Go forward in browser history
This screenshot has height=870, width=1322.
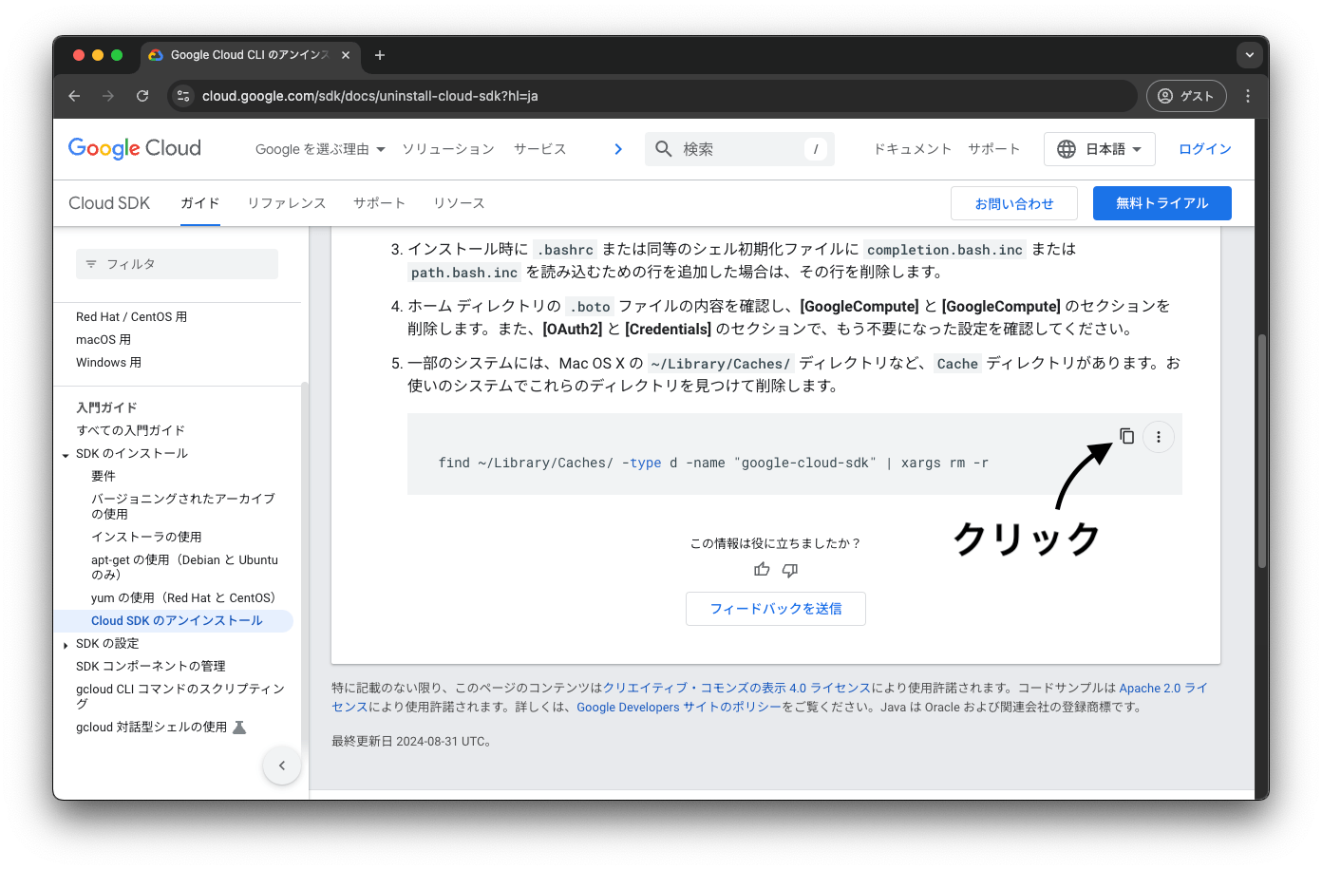(x=108, y=96)
